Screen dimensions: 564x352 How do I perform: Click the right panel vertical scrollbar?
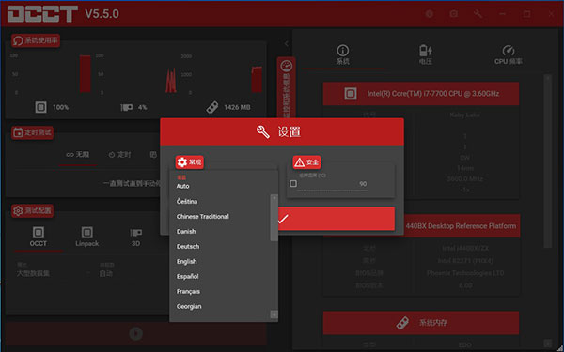[548, 161]
